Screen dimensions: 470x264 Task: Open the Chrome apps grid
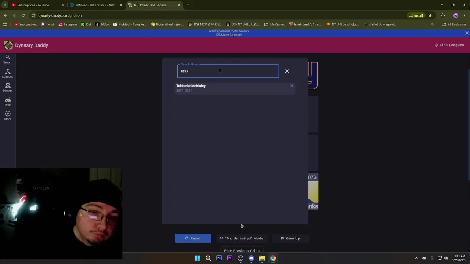[5, 25]
